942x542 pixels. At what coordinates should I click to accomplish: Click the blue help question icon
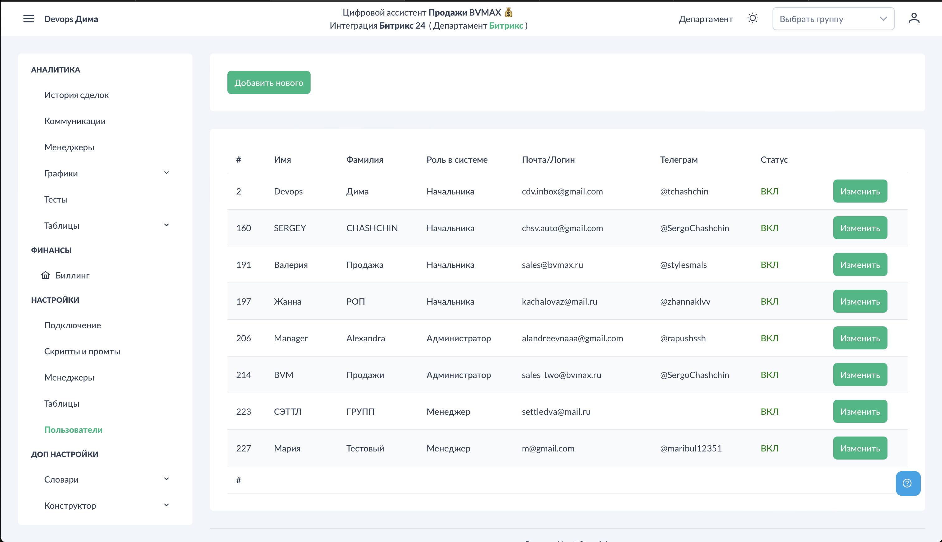[x=907, y=483]
